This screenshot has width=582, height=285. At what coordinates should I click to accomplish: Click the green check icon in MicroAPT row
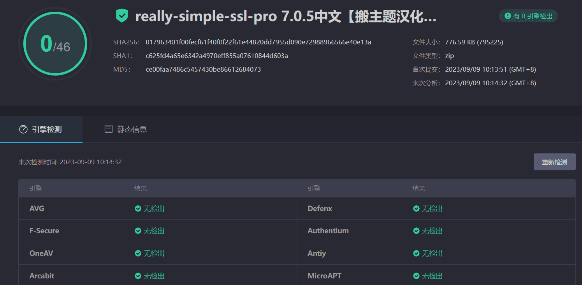tap(416, 276)
